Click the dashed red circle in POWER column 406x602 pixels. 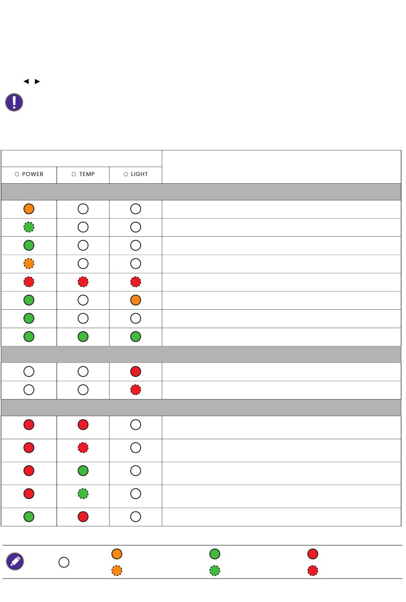coord(29,282)
